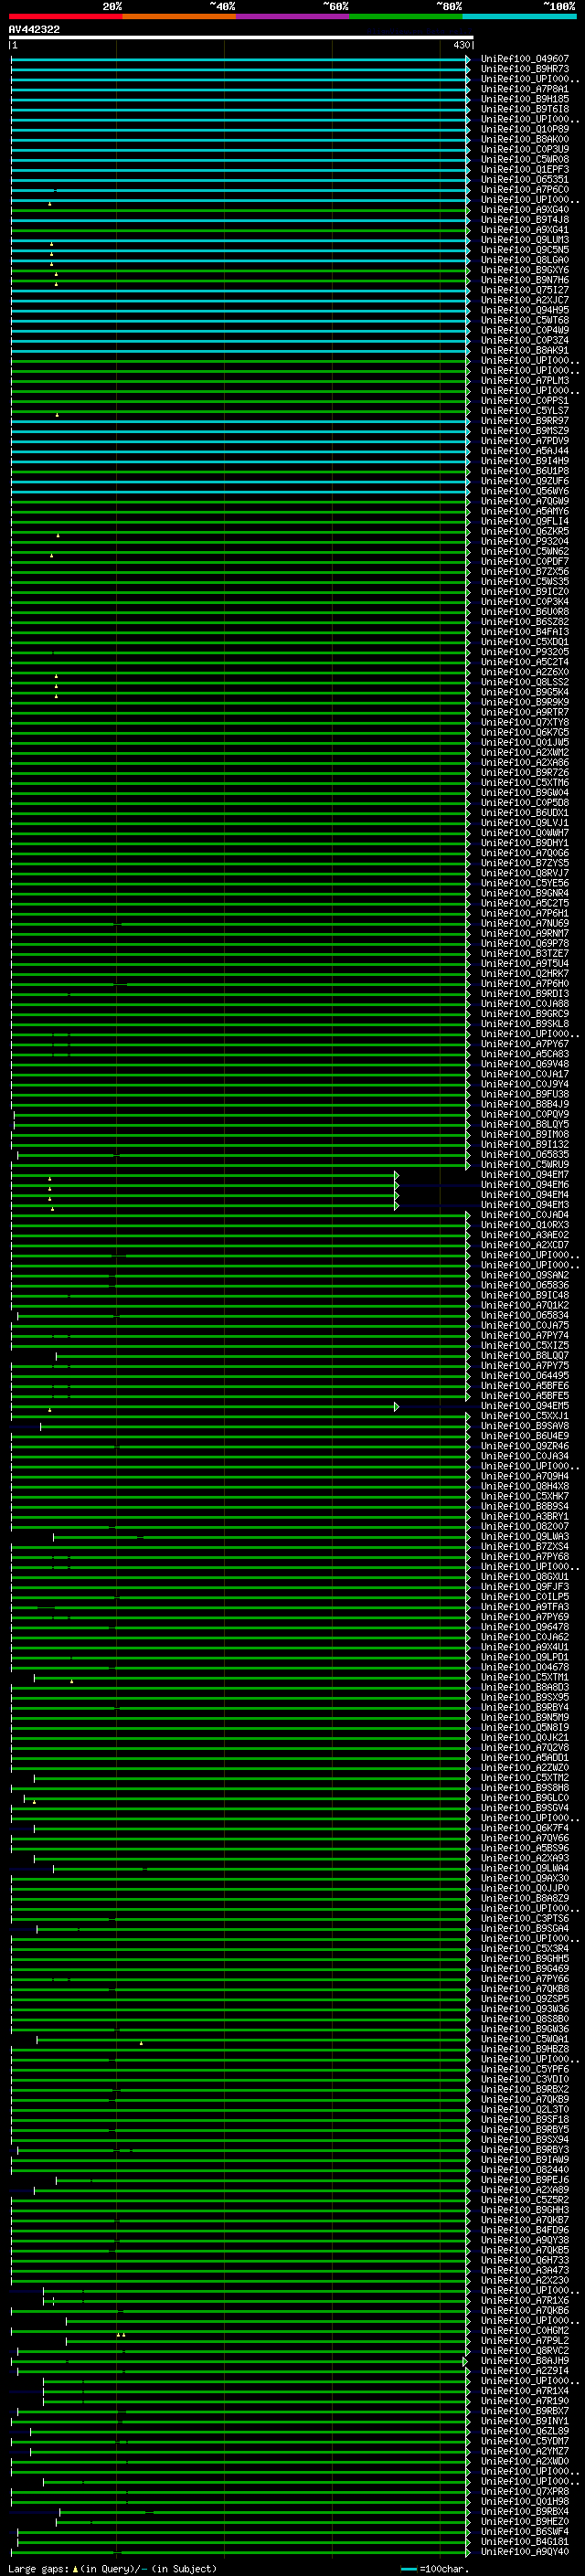Click the cyan ~100% identity legend segment
Viewport: 585px width, 2576px height.
[x=519, y=16]
